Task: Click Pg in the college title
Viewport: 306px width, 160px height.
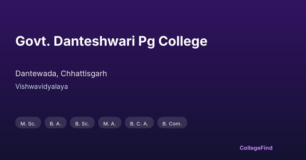Action: (x=147, y=42)
